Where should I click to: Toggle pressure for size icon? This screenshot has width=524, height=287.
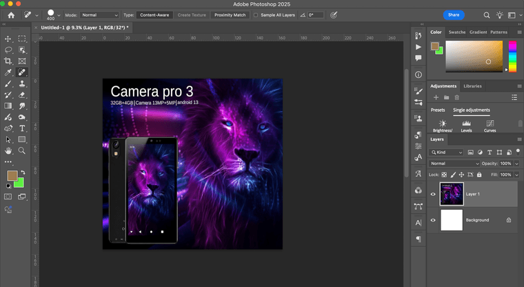334,15
